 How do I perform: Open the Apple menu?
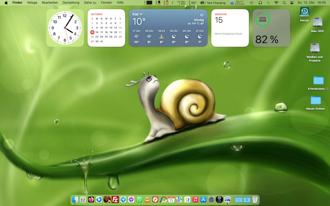click(x=6, y=3)
